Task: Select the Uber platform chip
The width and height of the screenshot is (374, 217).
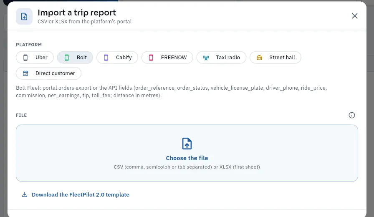Action: pyautogui.click(x=35, y=58)
